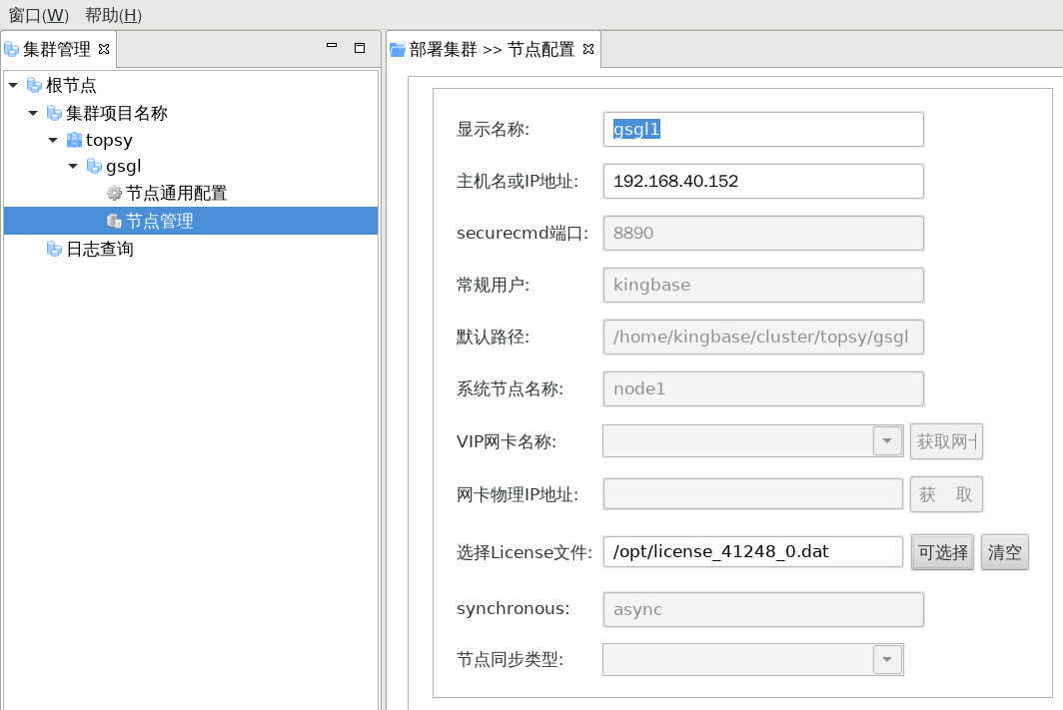The width and height of the screenshot is (1063, 710).
Task: Open the Help menu
Action: pyautogui.click(x=113, y=15)
